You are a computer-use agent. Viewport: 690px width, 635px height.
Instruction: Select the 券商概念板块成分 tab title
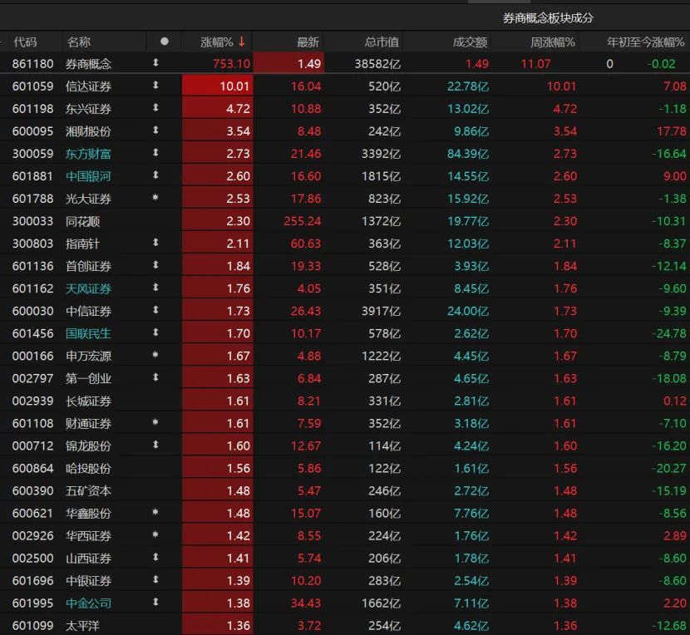[549, 18]
